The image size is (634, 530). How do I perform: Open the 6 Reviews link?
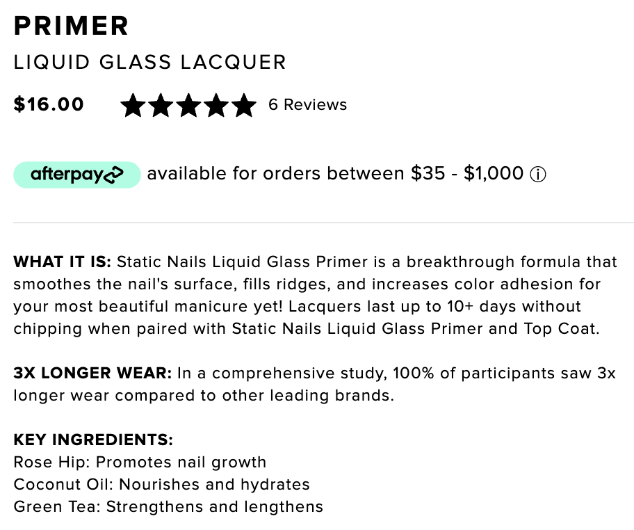click(x=308, y=105)
